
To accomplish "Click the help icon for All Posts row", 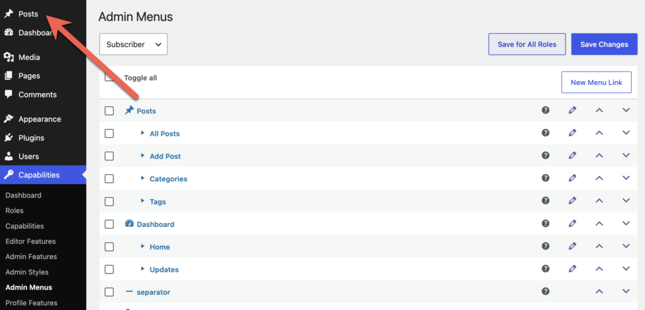I will 545,133.
